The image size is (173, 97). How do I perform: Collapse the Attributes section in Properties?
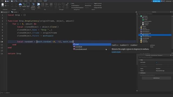(139, 73)
